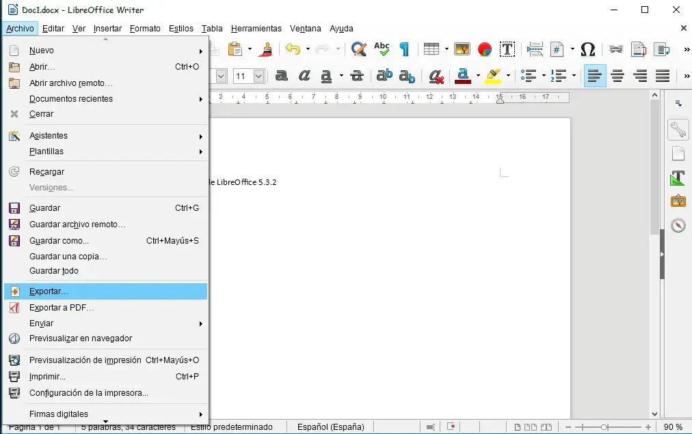
Task: Open the undo history dropdown arrow
Action: [x=308, y=49]
